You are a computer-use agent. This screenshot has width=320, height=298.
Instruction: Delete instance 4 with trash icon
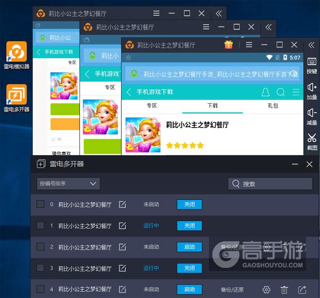click(284, 289)
